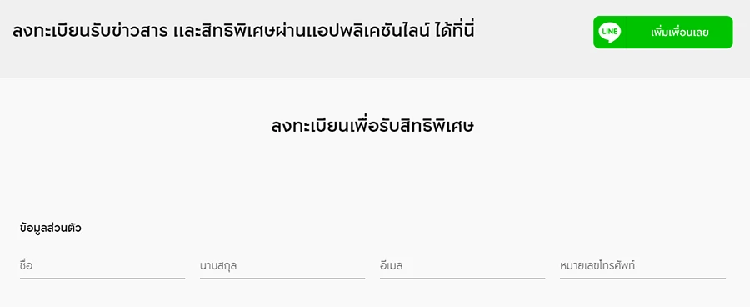Click the green LINE speech bubble icon
Image resolution: width=750 pixels, height=307 pixels.
click(x=610, y=33)
